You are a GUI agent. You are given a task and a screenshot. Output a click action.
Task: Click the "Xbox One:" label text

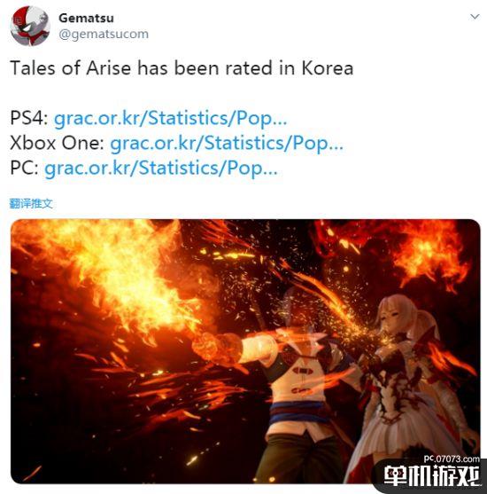tap(57, 144)
